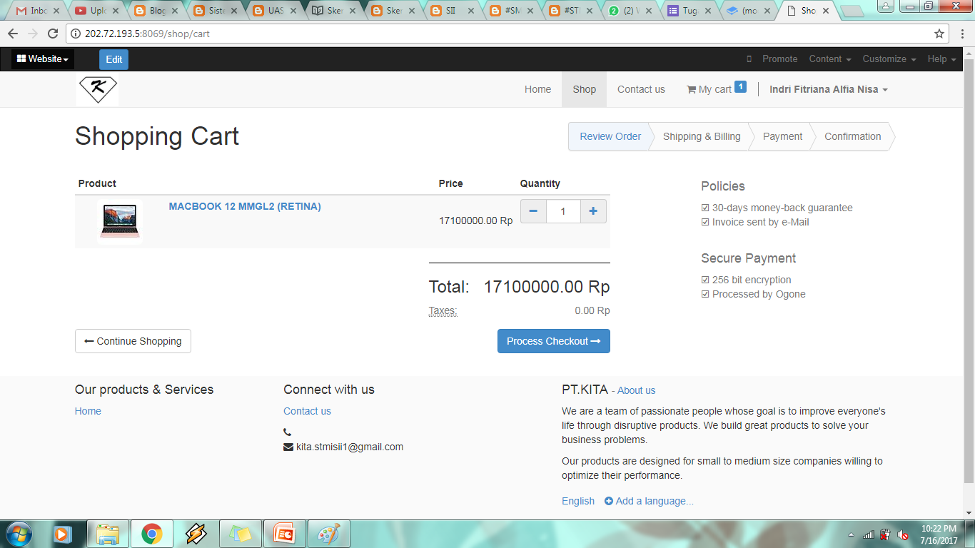Screen dimensions: 975x548
Task: Click the company logo in header
Action: [x=98, y=90]
